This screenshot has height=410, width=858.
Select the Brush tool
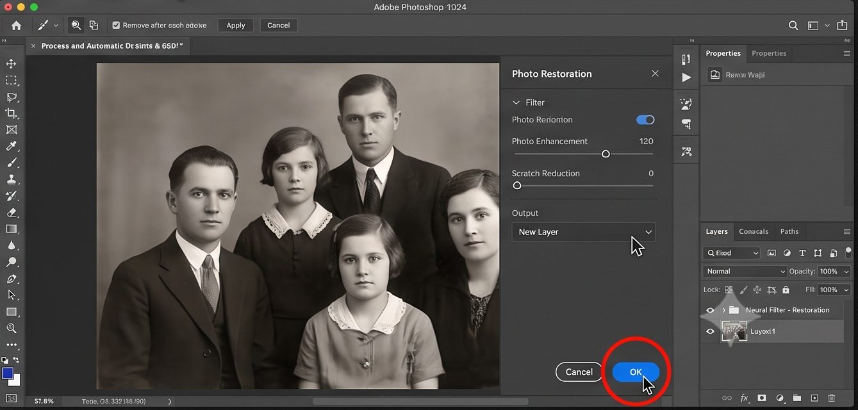(x=12, y=163)
